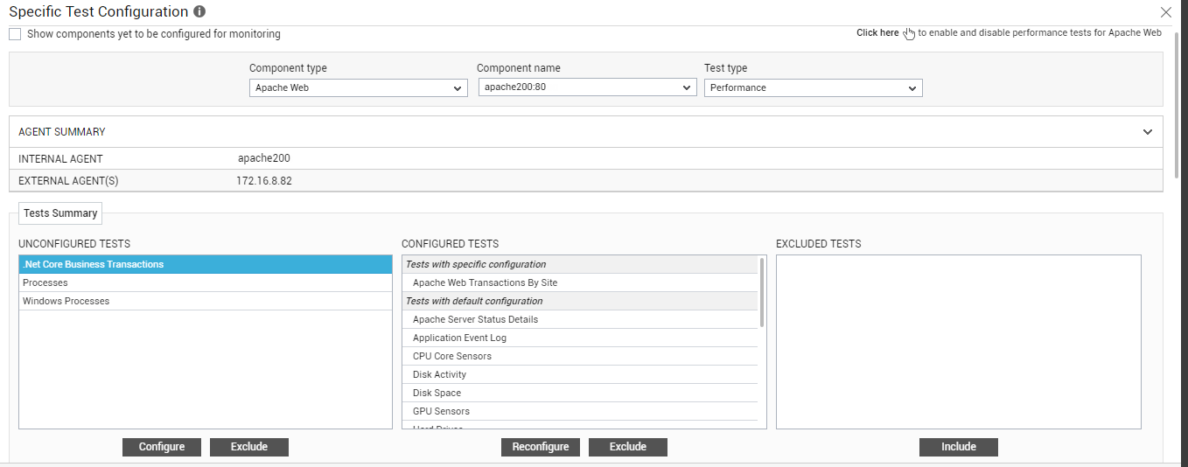
Task: Open the Component type dropdown
Action: point(359,87)
